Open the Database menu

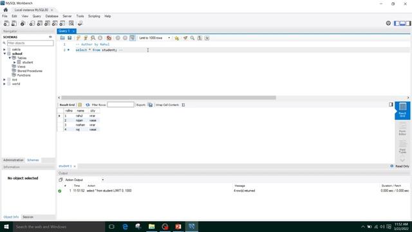[x=51, y=16]
